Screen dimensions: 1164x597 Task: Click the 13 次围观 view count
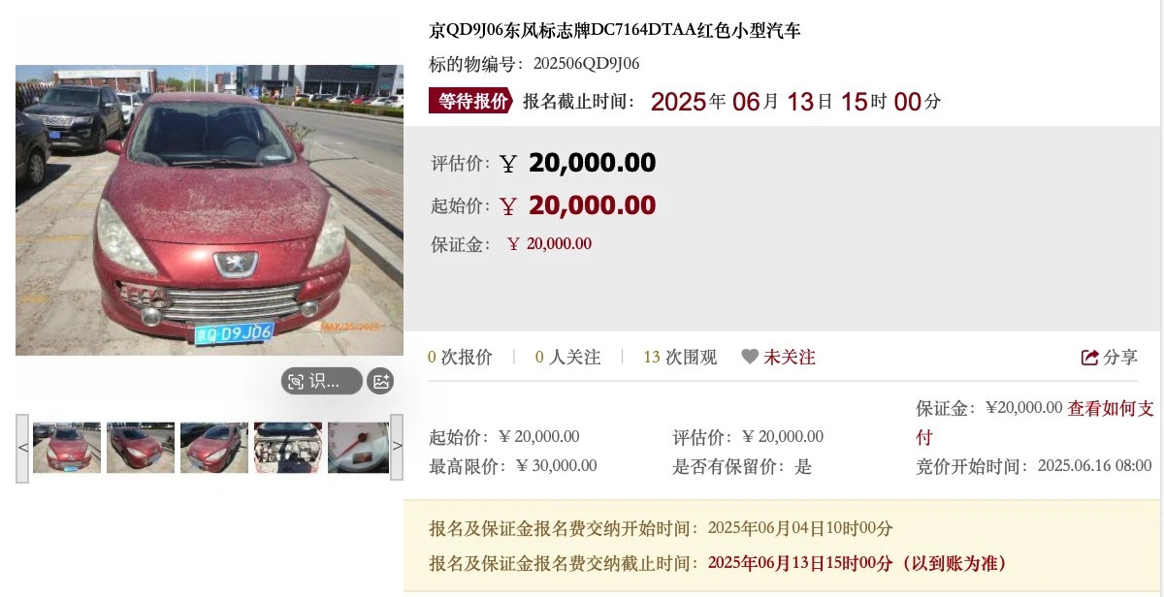[x=680, y=357]
